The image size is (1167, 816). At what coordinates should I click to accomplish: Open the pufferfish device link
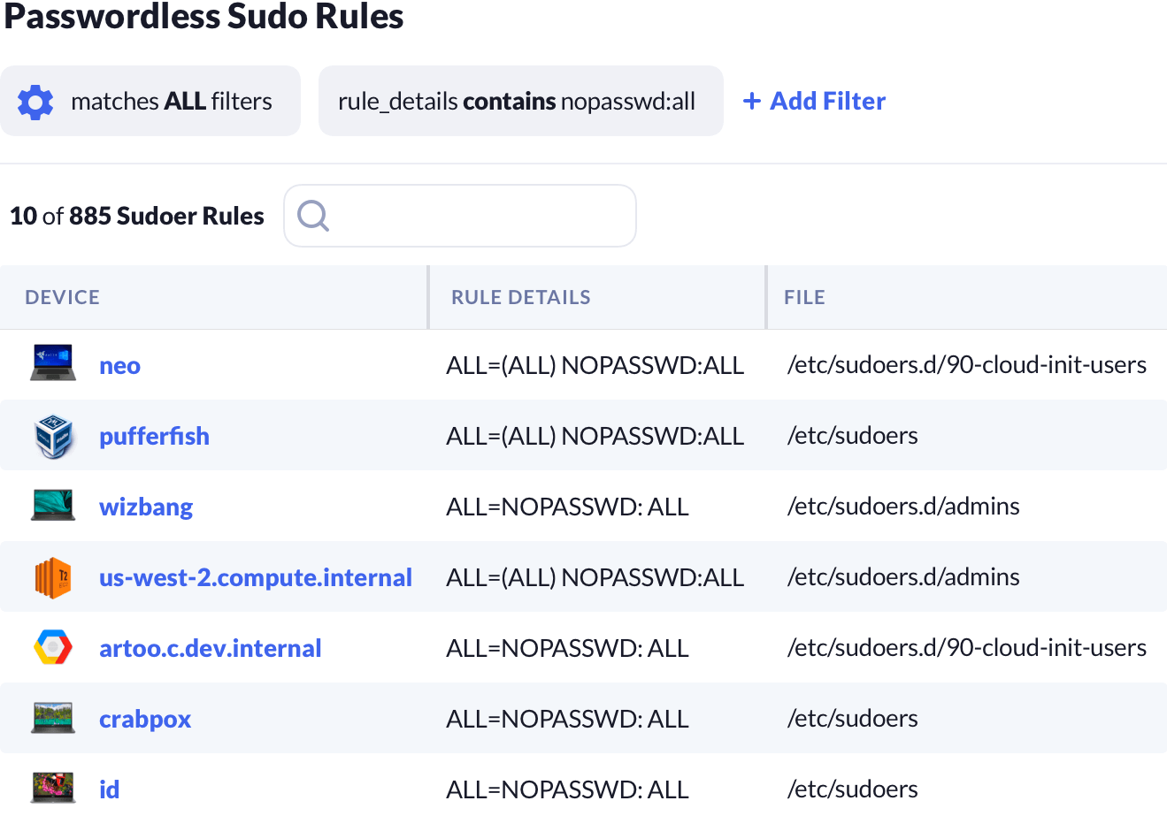pyautogui.click(x=154, y=436)
